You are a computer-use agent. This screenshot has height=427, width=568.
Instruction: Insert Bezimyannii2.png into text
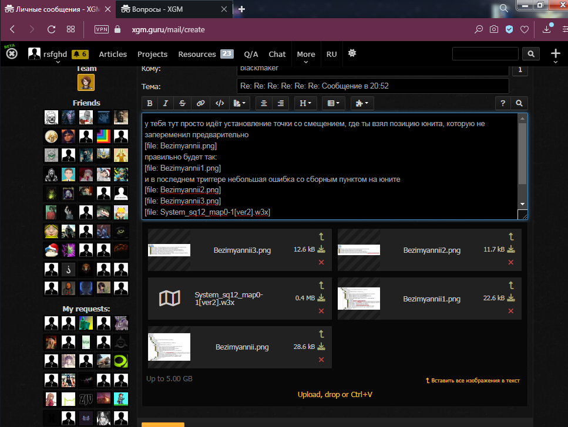click(x=511, y=236)
